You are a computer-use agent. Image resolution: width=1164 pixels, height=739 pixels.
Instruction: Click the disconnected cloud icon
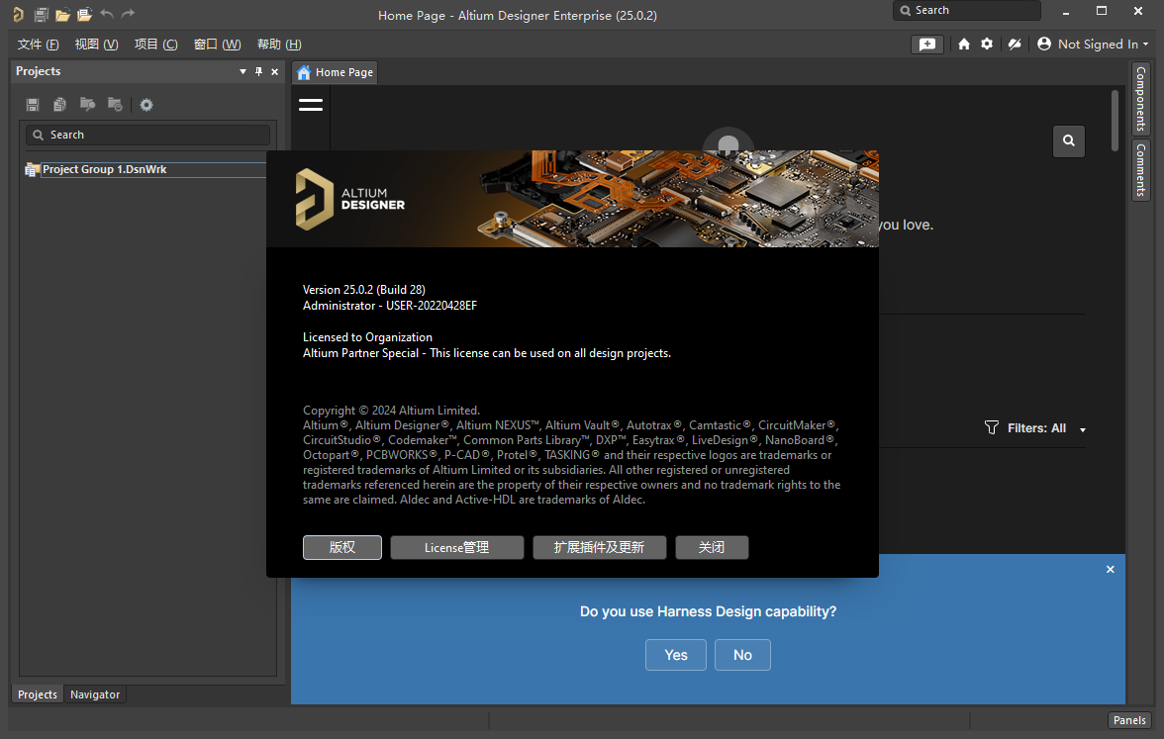point(1014,45)
